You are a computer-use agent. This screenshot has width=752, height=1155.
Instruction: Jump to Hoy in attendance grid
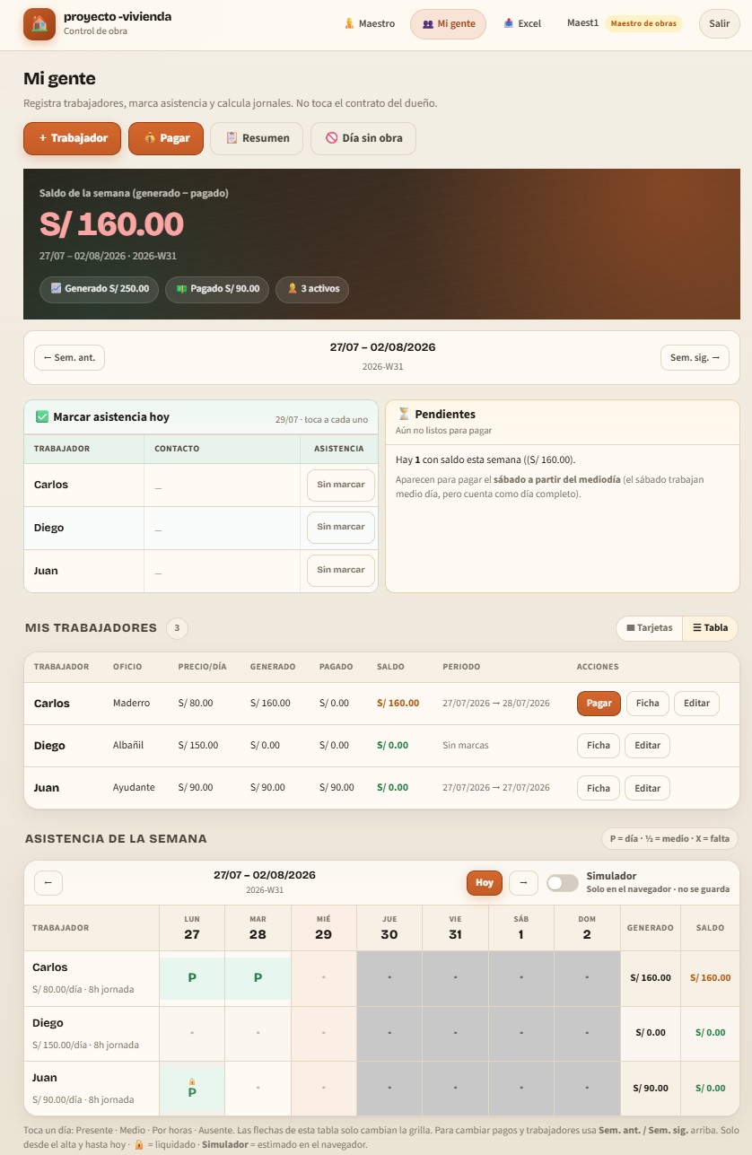[485, 882]
